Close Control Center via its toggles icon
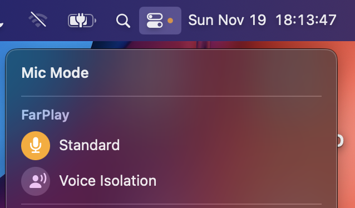This screenshot has width=355, height=208. [x=155, y=21]
